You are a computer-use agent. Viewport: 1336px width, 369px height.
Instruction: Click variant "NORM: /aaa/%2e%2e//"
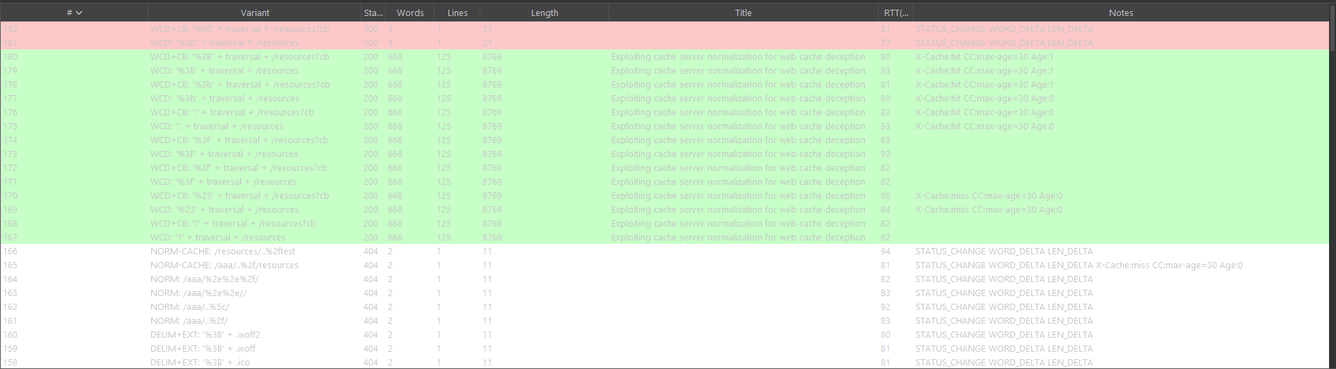[x=198, y=293]
